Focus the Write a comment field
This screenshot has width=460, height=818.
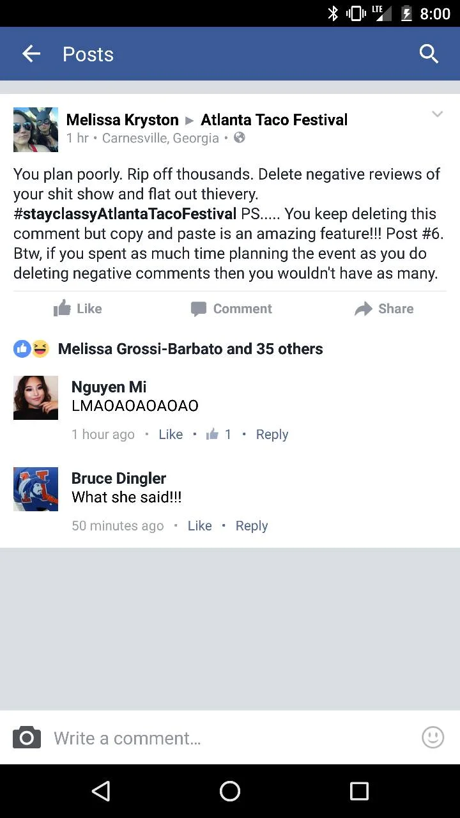tap(230, 737)
